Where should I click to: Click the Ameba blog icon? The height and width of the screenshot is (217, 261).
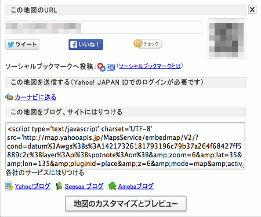113,186
